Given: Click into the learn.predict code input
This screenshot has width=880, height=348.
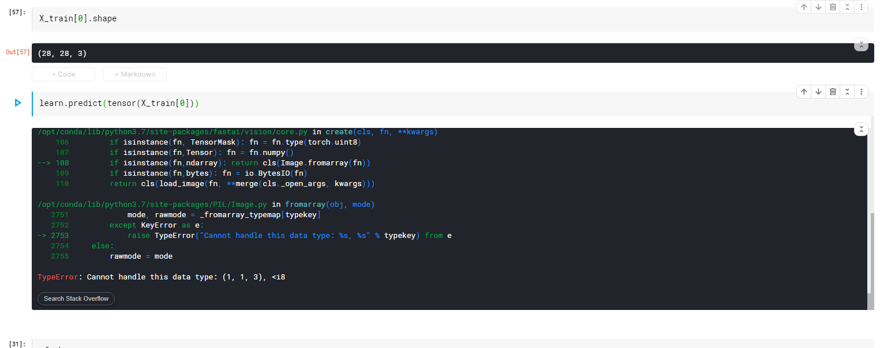Looking at the screenshot, I should pyautogui.click(x=346, y=104).
